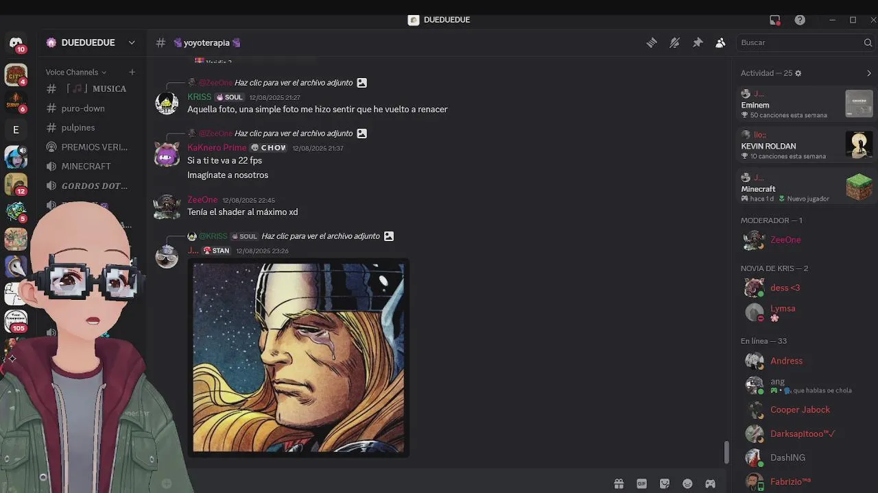Screen dimensions: 878x493
Task: Click message 'Tenía el shader al máximo xd'
Action: (243, 212)
